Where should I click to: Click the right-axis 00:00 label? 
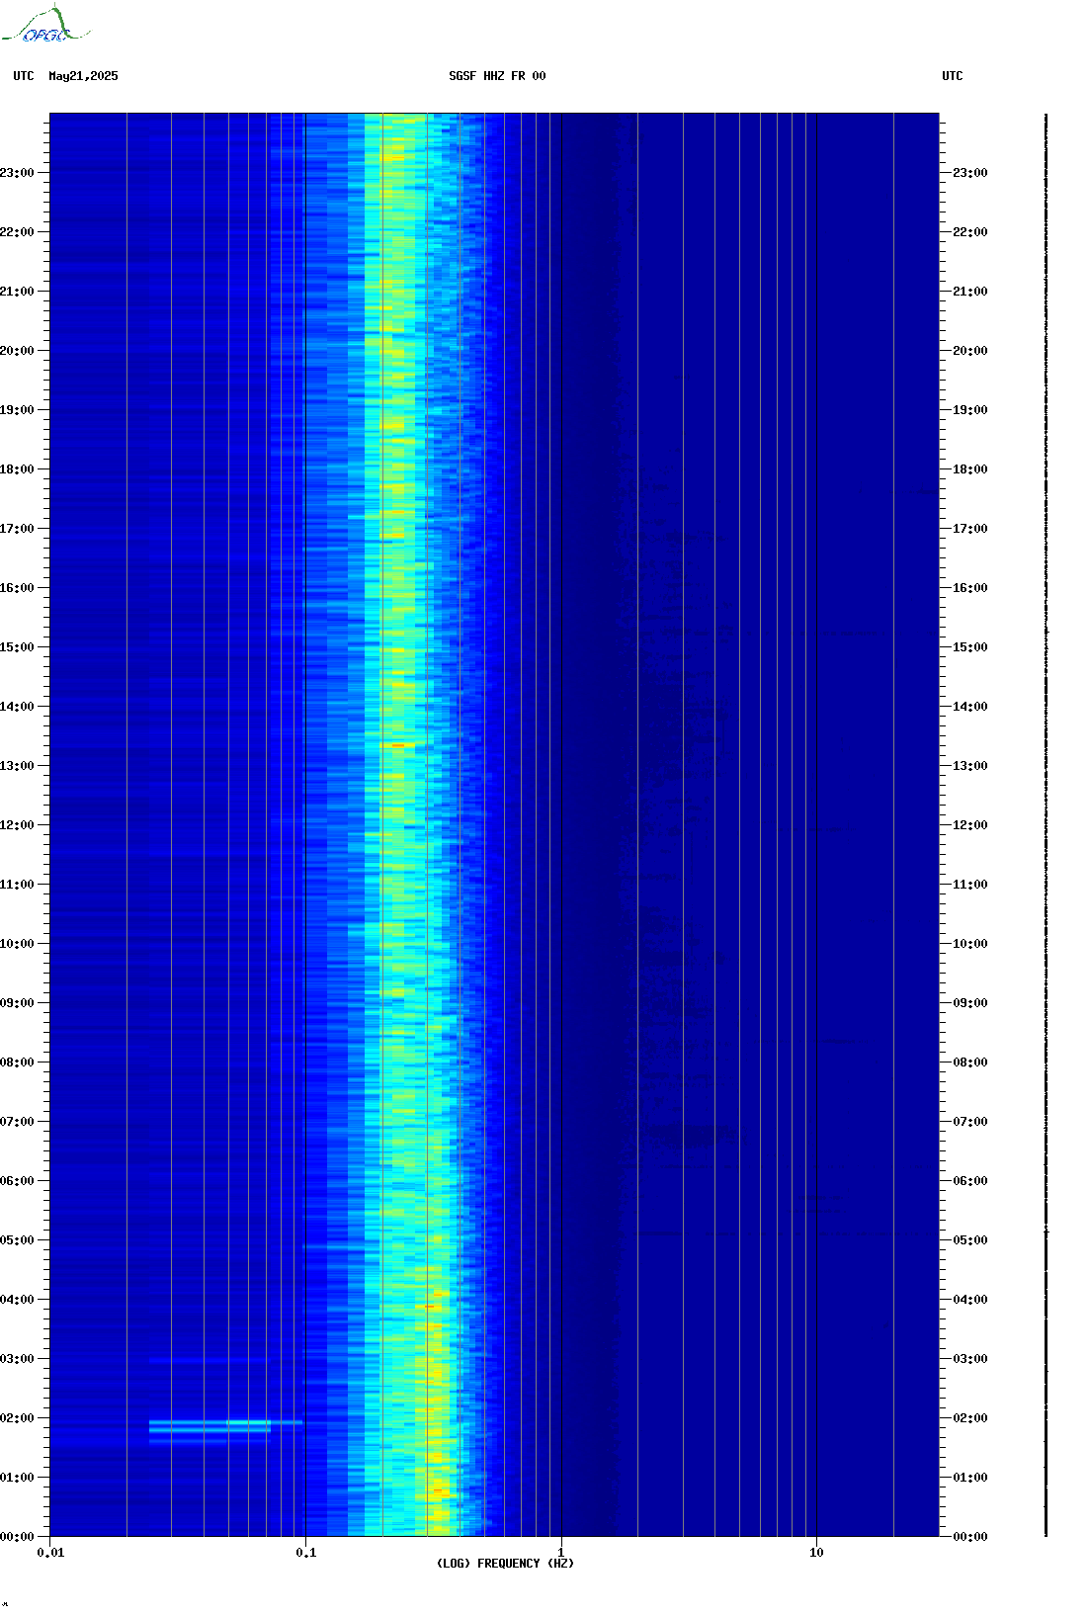click(970, 1537)
